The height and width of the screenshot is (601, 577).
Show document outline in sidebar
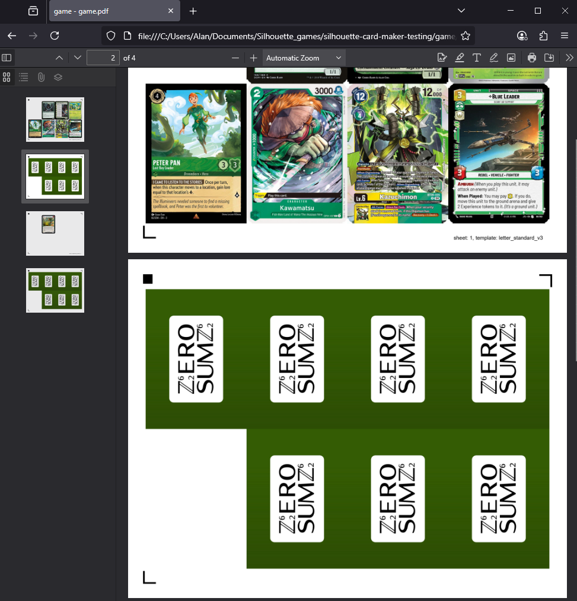tap(24, 77)
